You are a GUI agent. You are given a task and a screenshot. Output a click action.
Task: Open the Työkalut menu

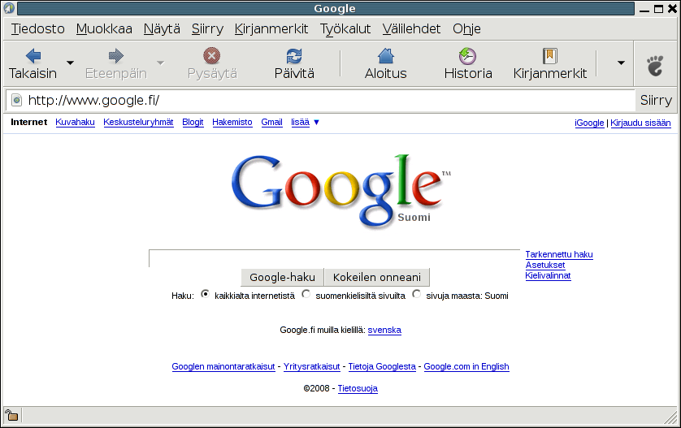[345, 29]
